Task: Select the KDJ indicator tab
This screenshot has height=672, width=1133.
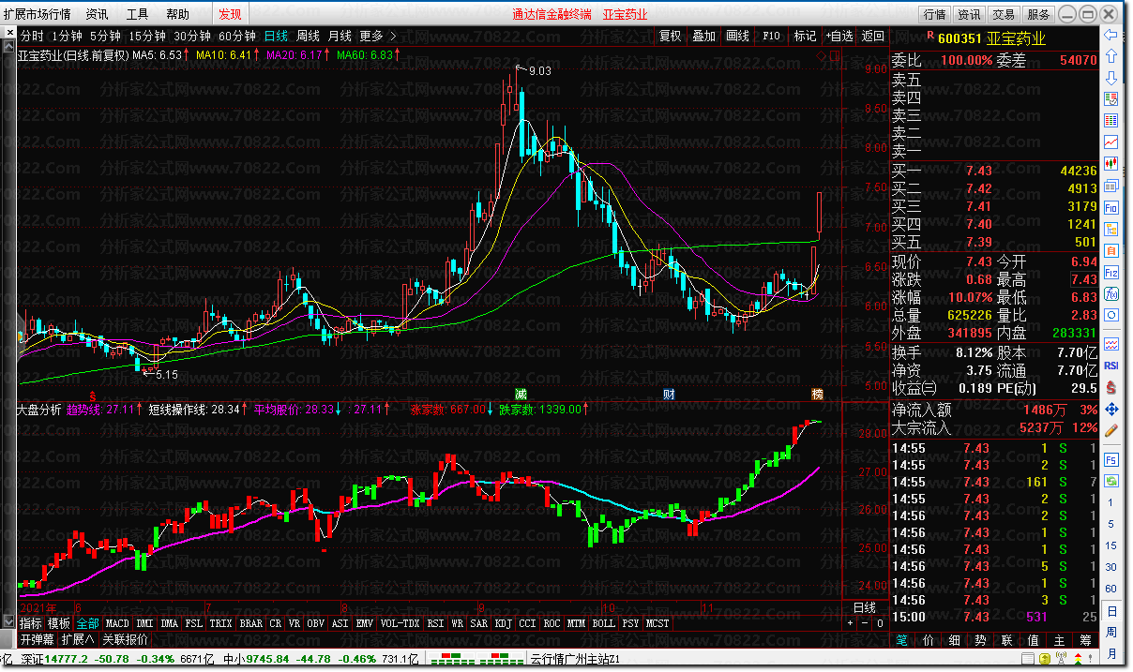Action: [x=504, y=623]
